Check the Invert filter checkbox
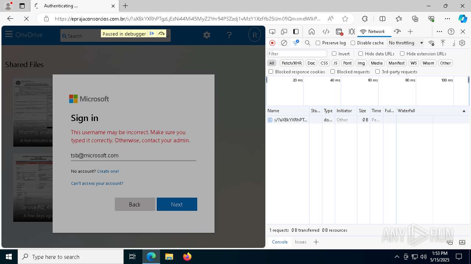The width and height of the screenshot is (471, 264). click(x=334, y=54)
